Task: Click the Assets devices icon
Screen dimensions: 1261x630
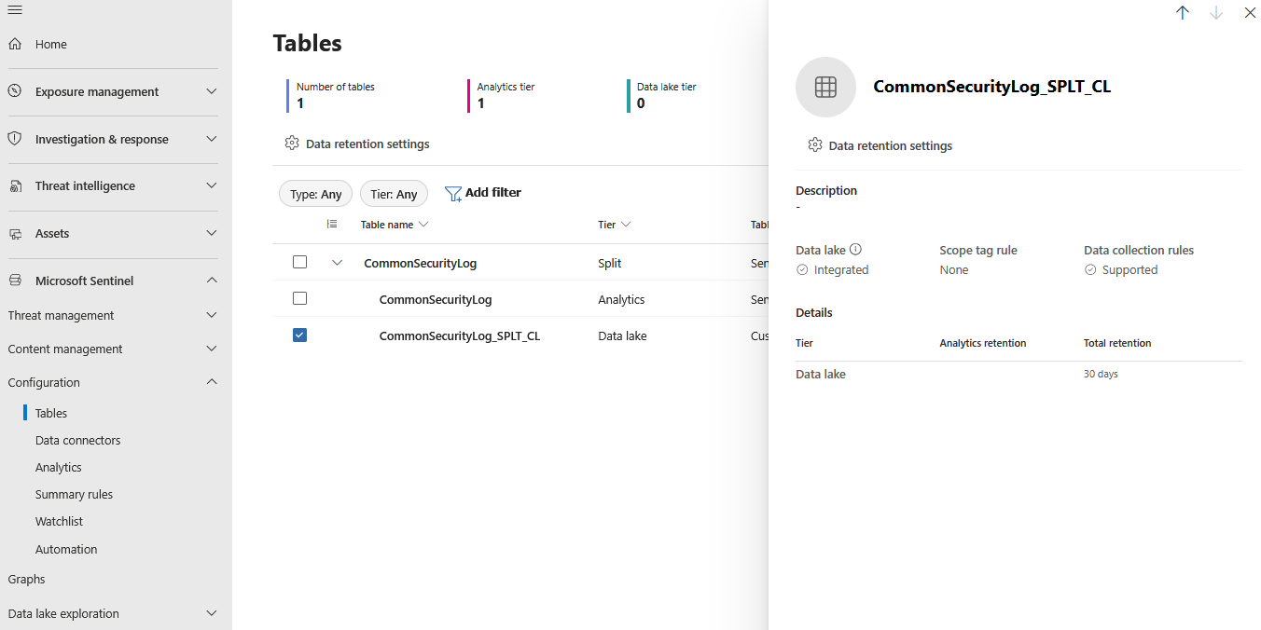Action: coord(15,234)
